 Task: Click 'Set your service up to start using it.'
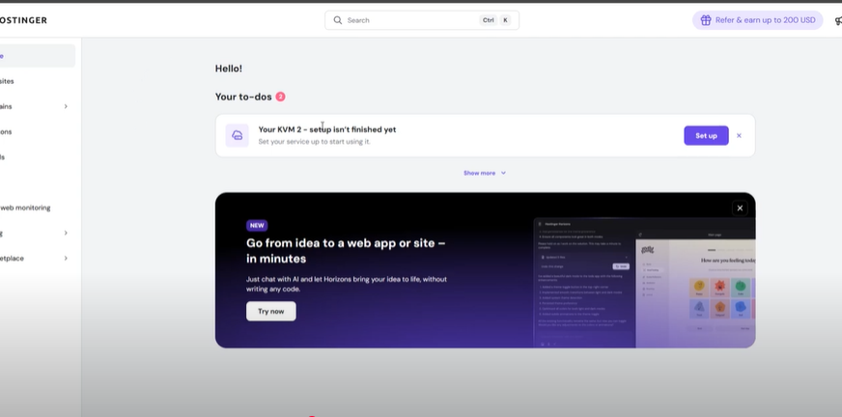click(314, 142)
